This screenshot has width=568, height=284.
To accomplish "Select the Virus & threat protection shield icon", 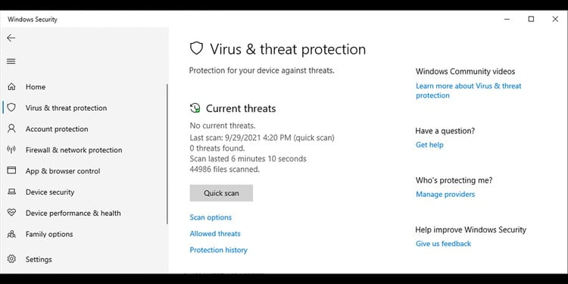I will point(11,108).
